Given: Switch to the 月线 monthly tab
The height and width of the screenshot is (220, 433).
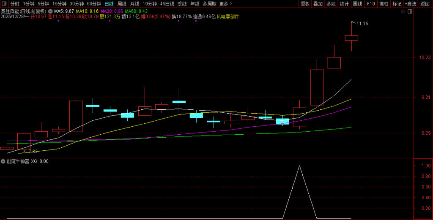Looking at the screenshot, I should pyautogui.click(x=134, y=4).
